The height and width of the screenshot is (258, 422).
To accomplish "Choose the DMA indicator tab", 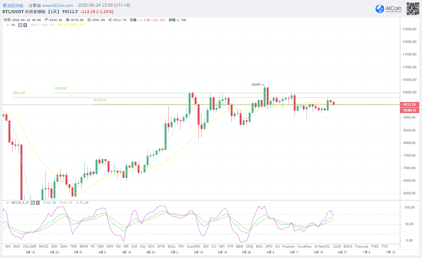I will pos(64,247).
